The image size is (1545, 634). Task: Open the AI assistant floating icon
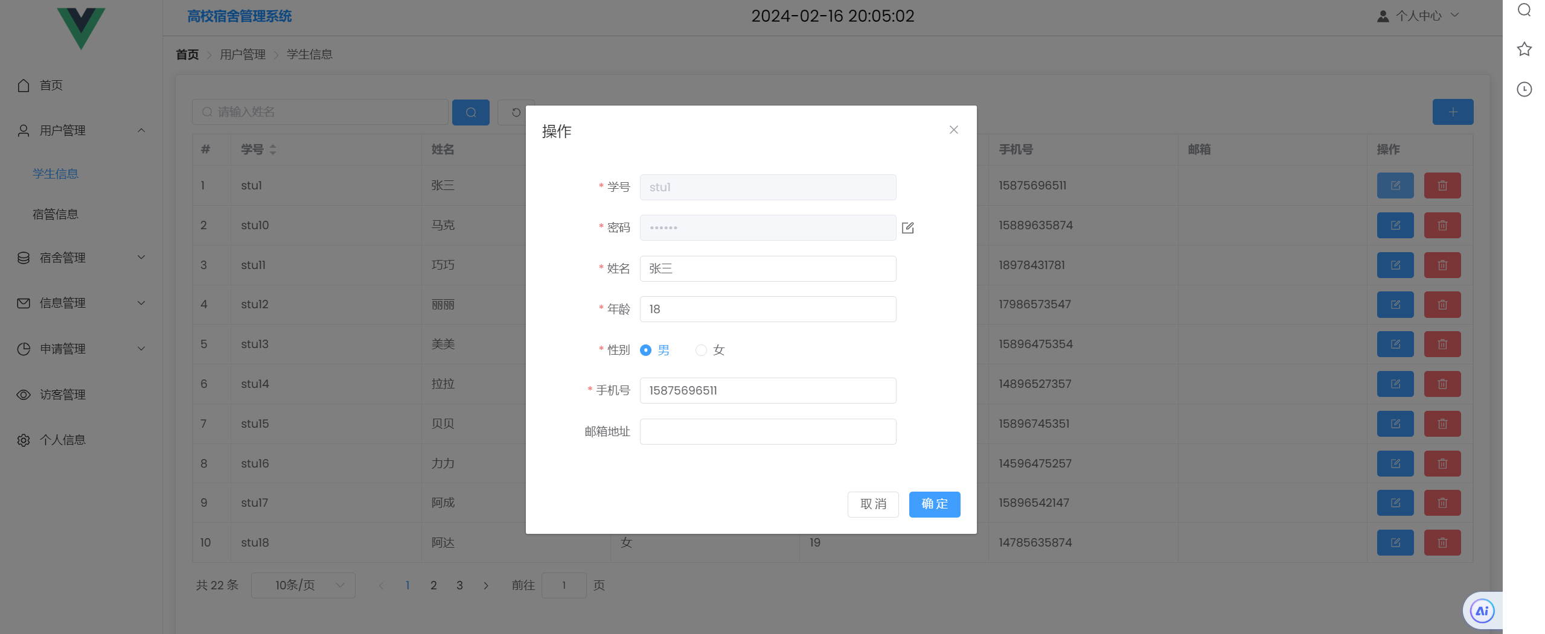(1482, 611)
